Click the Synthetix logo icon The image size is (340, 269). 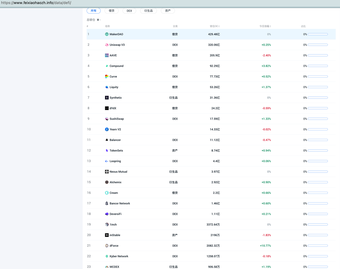pyautogui.click(x=107, y=98)
